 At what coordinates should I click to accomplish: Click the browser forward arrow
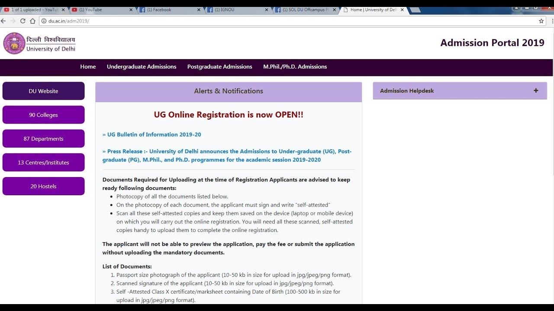click(x=13, y=21)
